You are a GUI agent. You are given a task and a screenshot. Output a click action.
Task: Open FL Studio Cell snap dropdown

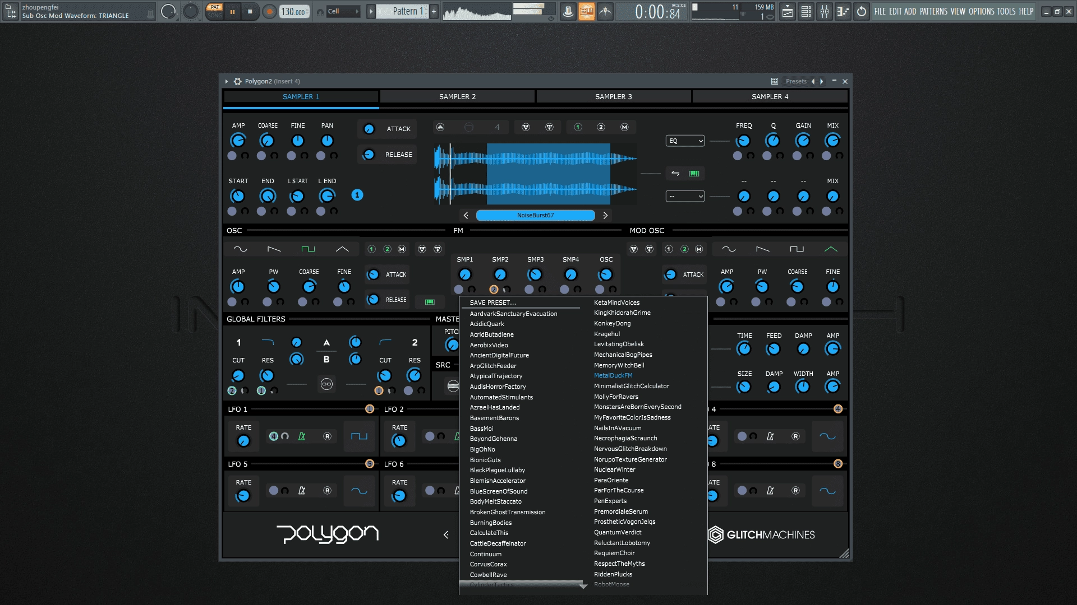pyautogui.click(x=343, y=11)
